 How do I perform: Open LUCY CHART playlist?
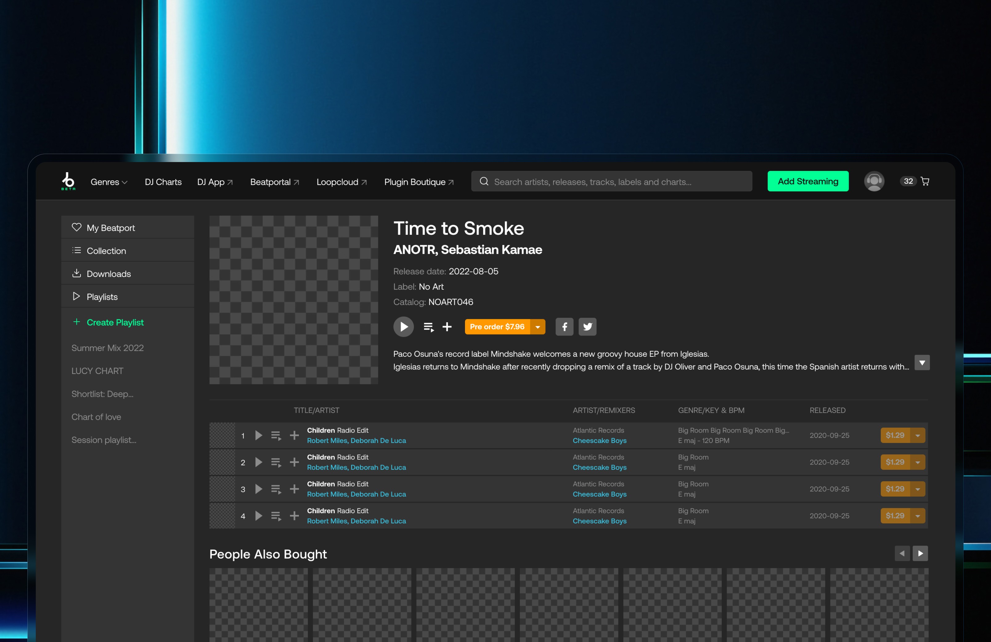coord(97,371)
